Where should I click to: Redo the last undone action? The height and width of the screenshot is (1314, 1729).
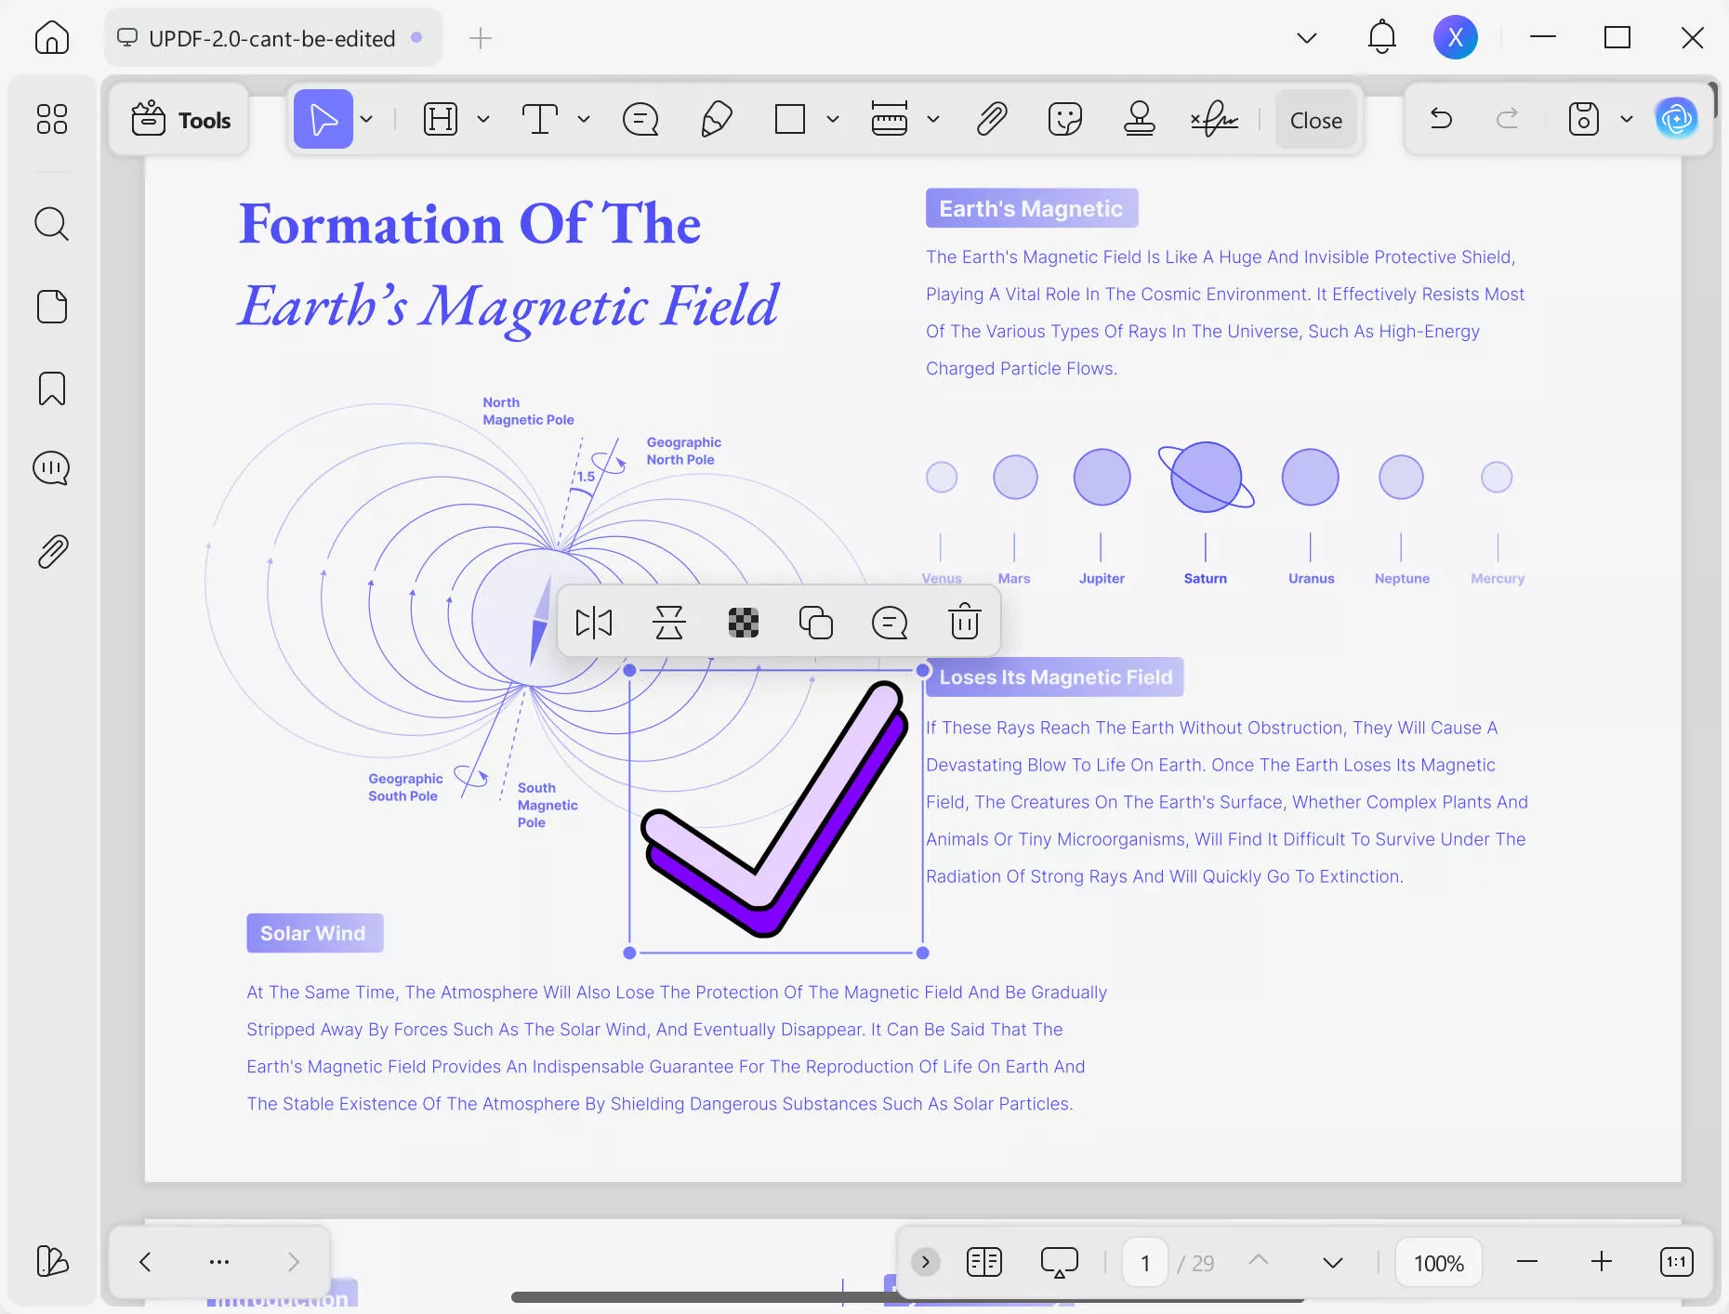click(1507, 118)
